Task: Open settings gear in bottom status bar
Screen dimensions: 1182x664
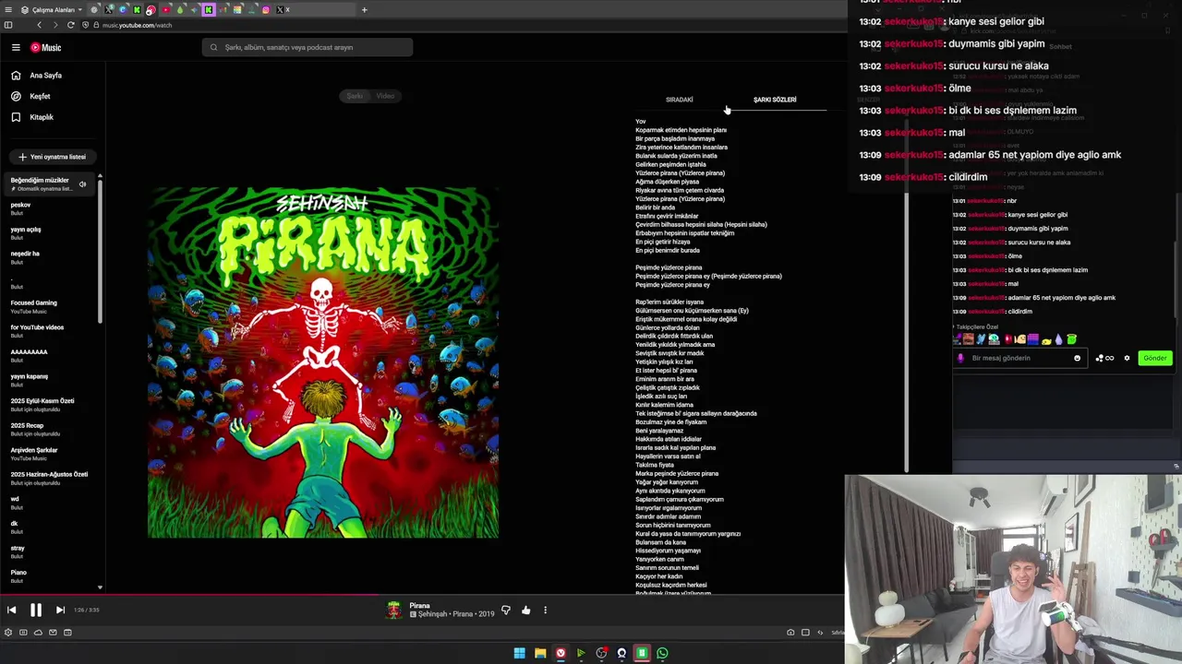Action: coord(8,633)
